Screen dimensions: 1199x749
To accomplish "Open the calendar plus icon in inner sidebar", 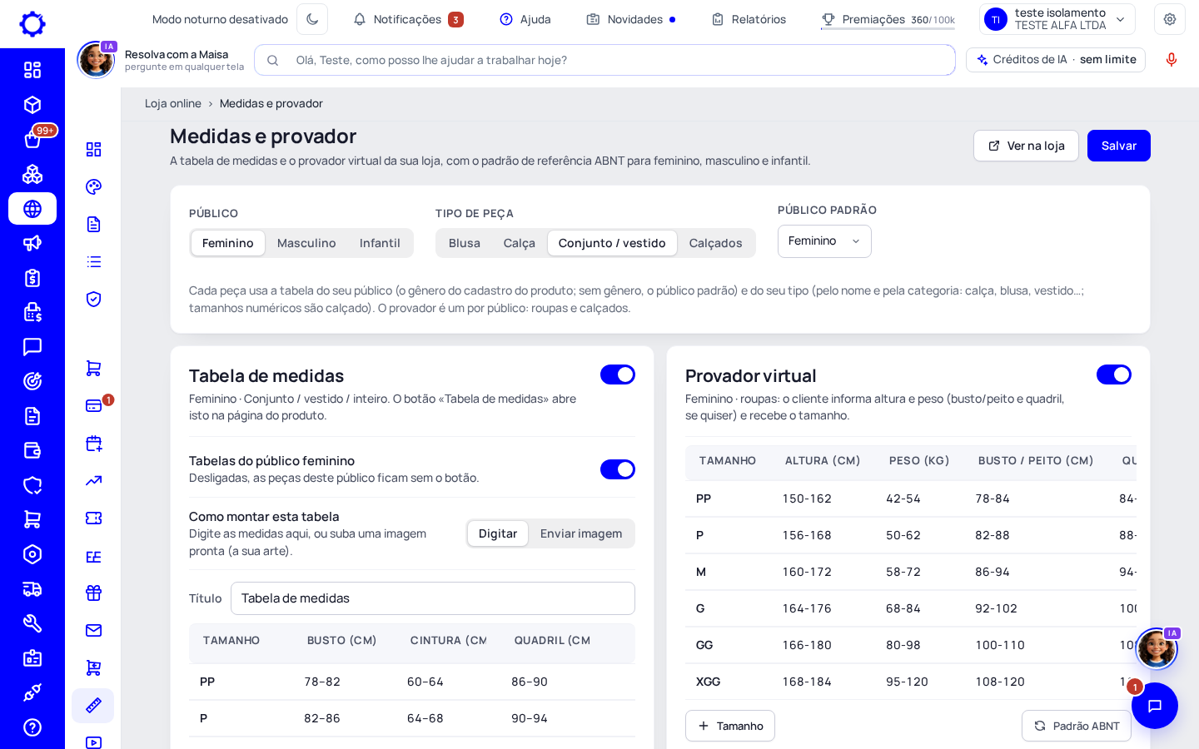I will pos(93,443).
